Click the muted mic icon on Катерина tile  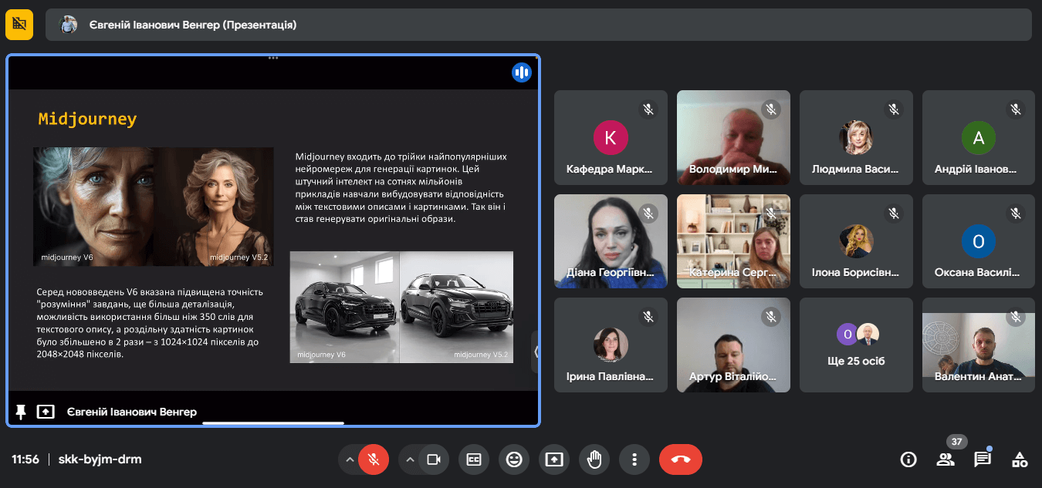[771, 213]
